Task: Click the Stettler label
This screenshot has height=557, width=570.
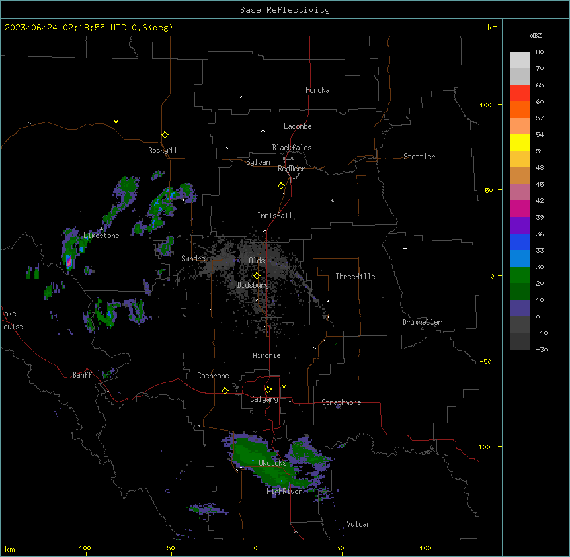Action: coord(419,157)
